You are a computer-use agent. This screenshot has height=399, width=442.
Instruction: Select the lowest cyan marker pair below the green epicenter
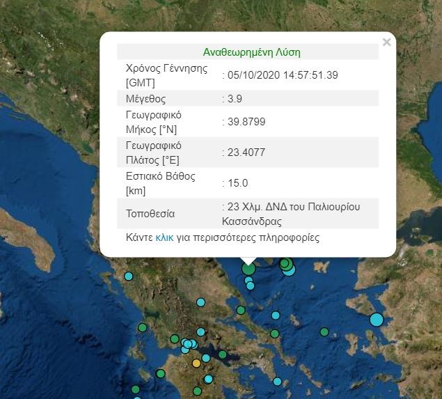tap(250, 284)
